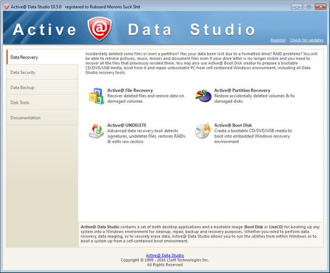
Task: Click the red shield logo in banner
Action: pos(100,29)
